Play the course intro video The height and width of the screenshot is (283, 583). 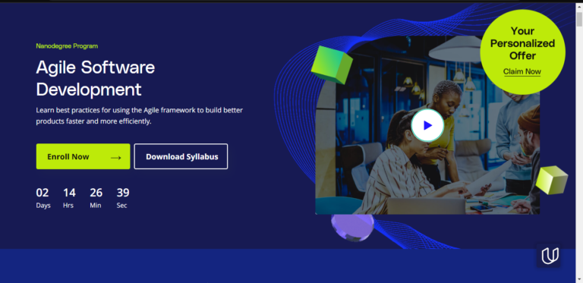427,125
